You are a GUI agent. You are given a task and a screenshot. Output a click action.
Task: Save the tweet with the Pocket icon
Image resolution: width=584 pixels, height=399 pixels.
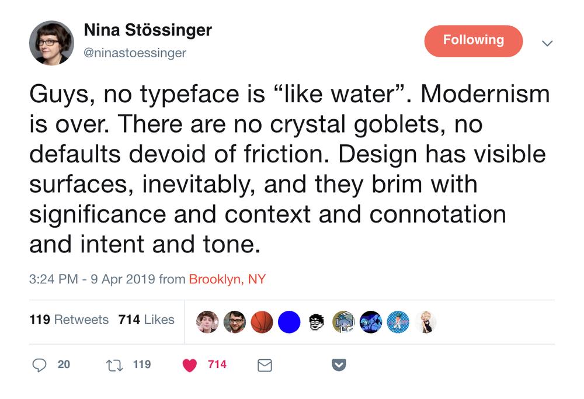click(x=339, y=365)
